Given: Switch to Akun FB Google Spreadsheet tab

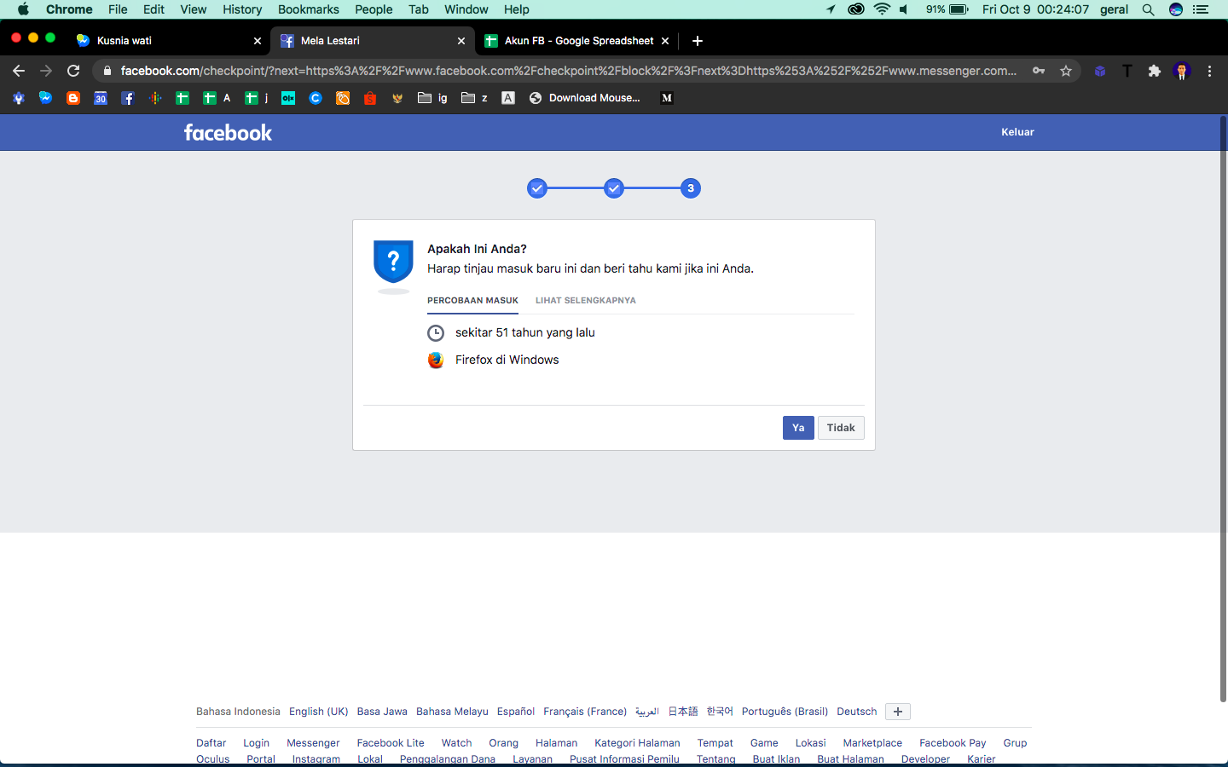Looking at the screenshot, I should [x=576, y=41].
